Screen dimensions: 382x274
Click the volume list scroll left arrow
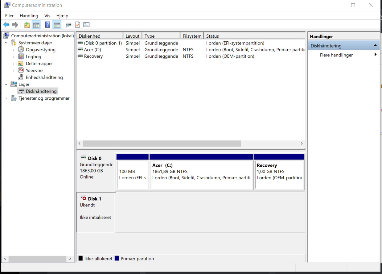[80, 143]
